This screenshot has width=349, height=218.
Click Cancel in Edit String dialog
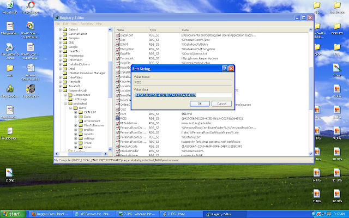coord(222,104)
